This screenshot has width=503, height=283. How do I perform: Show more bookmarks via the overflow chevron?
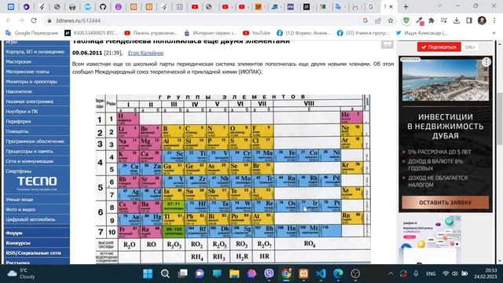(x=494, y=33)
